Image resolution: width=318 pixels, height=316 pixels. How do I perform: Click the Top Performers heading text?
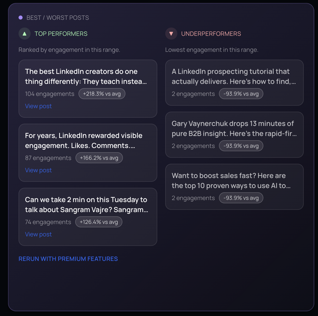(x=61, y=34)
